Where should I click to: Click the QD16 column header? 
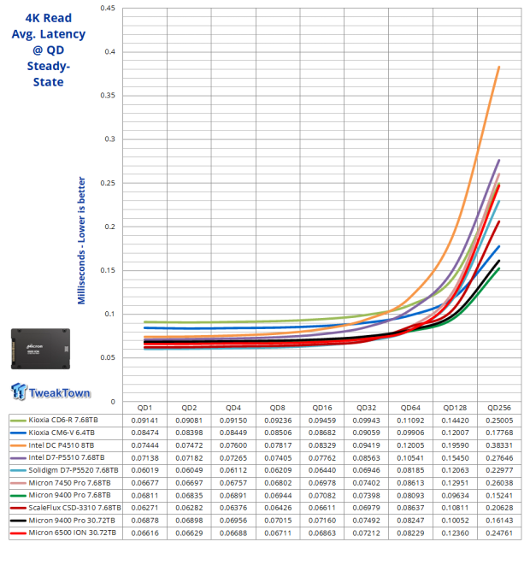pos(322,408)
